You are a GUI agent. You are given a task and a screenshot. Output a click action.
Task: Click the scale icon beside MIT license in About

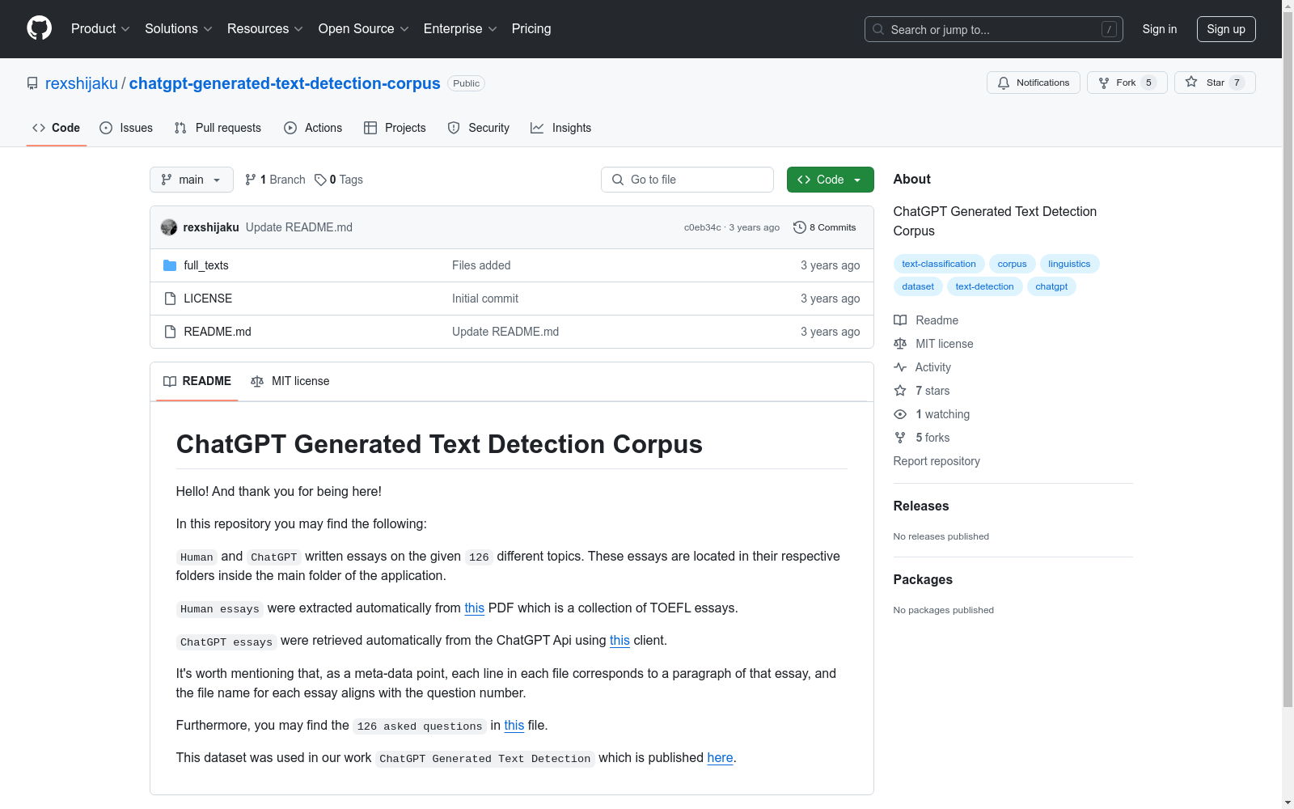900,344
